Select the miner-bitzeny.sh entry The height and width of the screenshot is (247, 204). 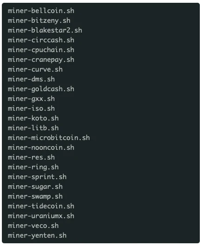39,21
